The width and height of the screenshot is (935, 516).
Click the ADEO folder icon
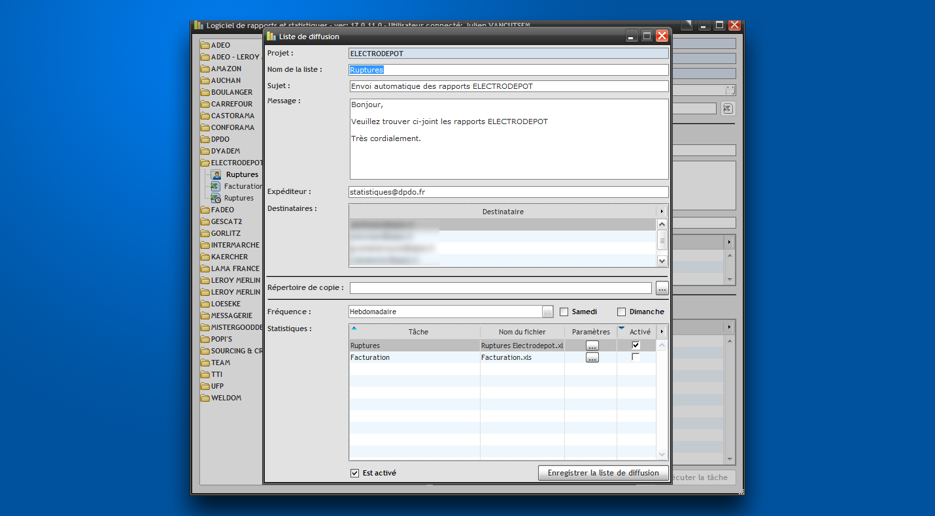click(x=205, y=45)
